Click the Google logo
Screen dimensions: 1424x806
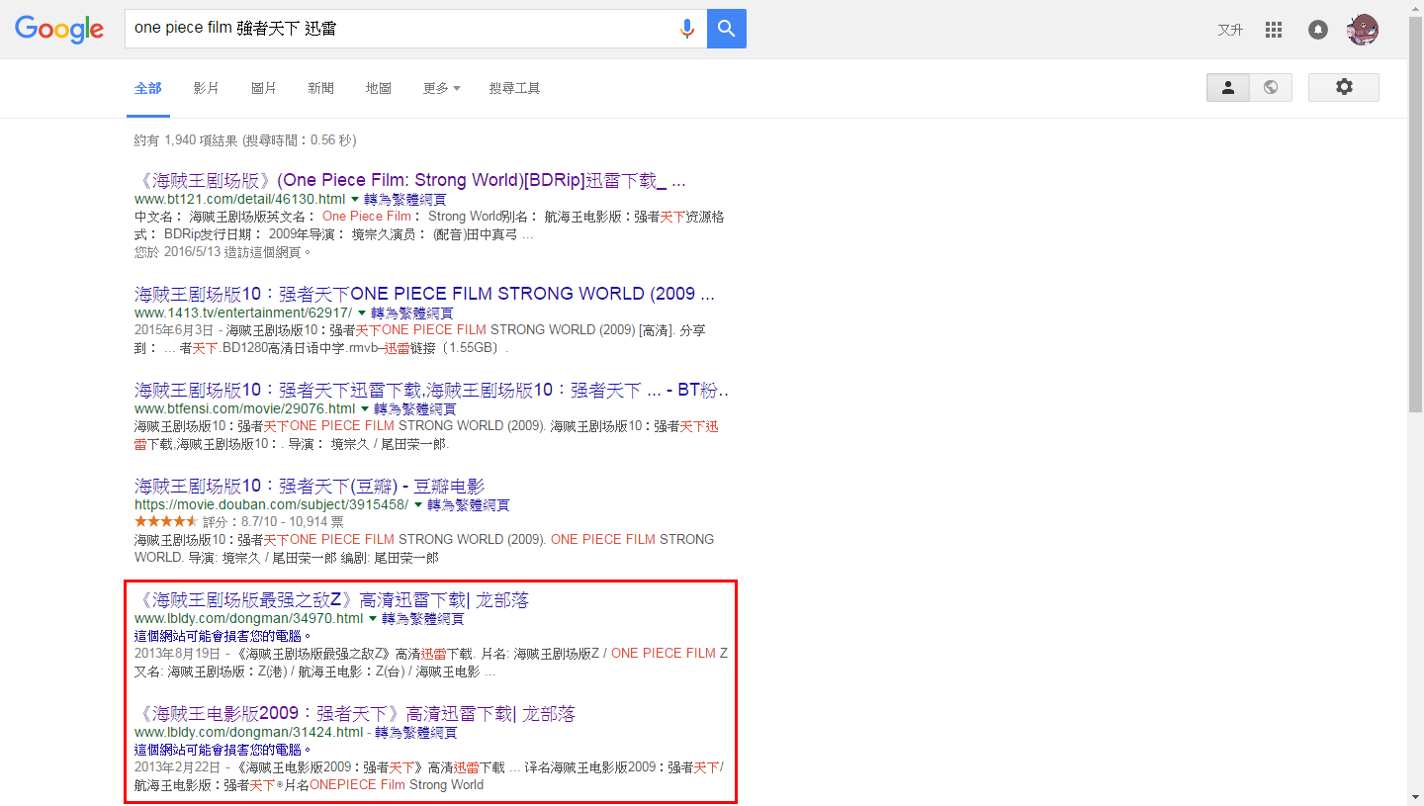tap(59, 29)
